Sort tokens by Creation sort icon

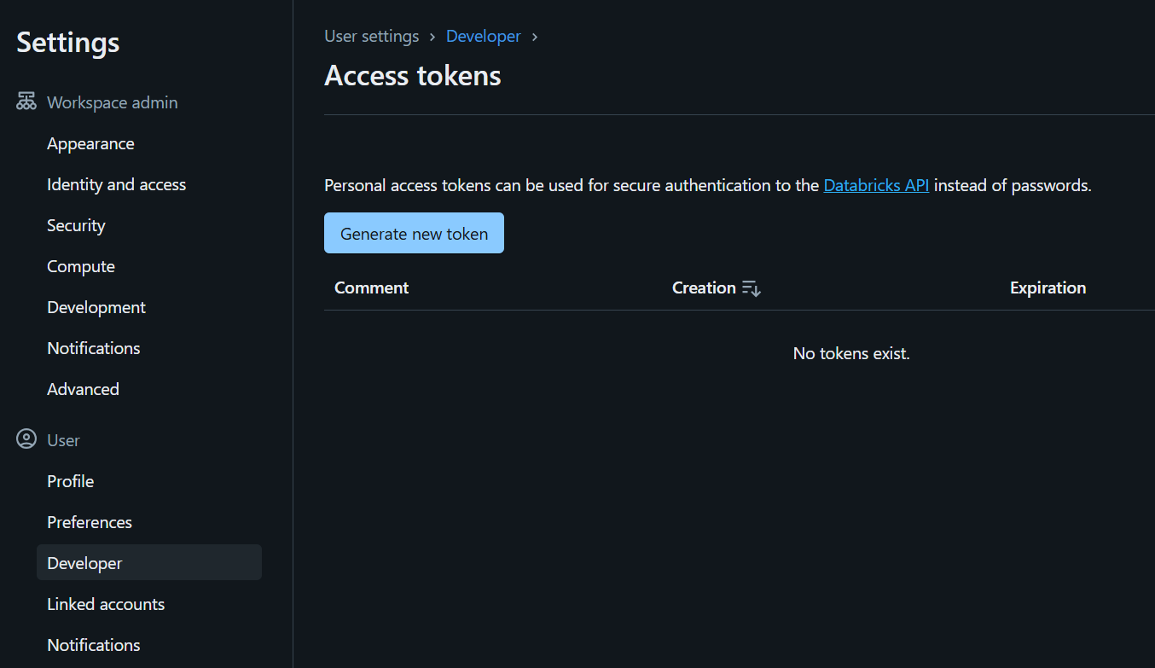tap(752, 288)
